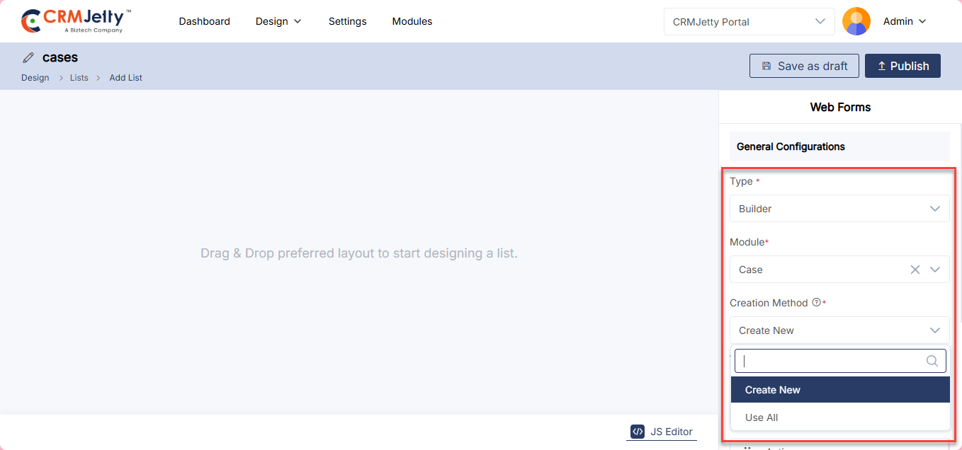Screen dimensions: 962x450
Task: Click the Admin user avatar
Action: (x=856, y=21)
